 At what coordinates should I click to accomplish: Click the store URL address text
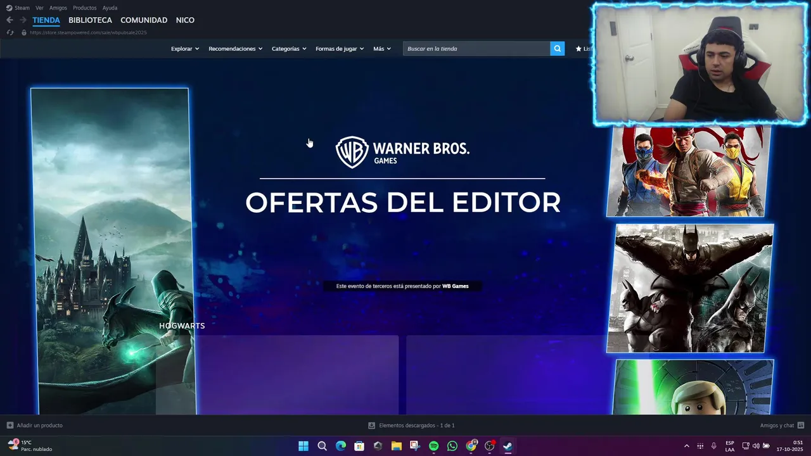[88, 32]
